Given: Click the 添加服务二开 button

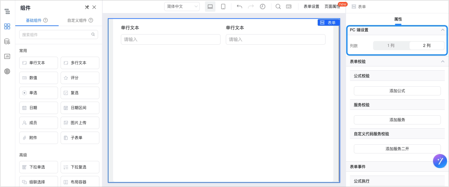Looking at the screenshot, I should pos(397,149).
